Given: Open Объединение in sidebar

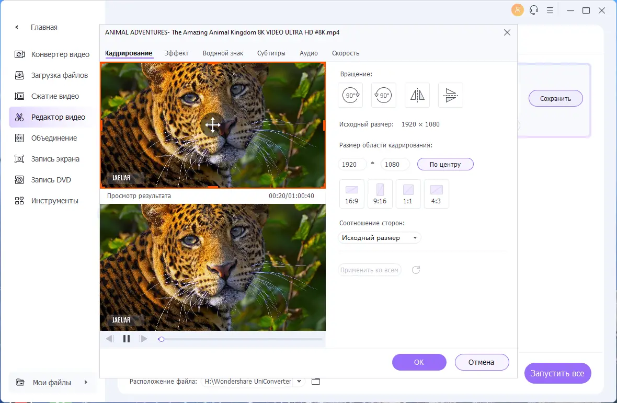Looking at the screenshot, I should (x=52, y=138).
